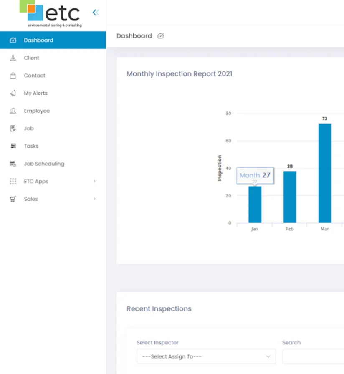Click the Job Scheduling calendar icon
The height and width of the screenshot is (374, 344).
[13, 164]
